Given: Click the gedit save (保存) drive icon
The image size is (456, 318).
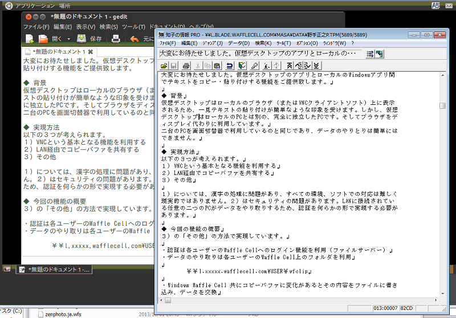Looking at the screenshot, I should [82, 39].
